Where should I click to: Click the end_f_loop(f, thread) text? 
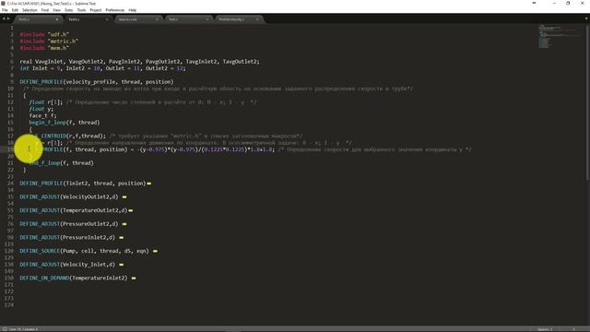(62, 163)
